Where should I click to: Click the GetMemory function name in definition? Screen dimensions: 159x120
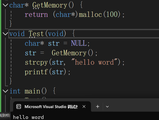point(50,5)
